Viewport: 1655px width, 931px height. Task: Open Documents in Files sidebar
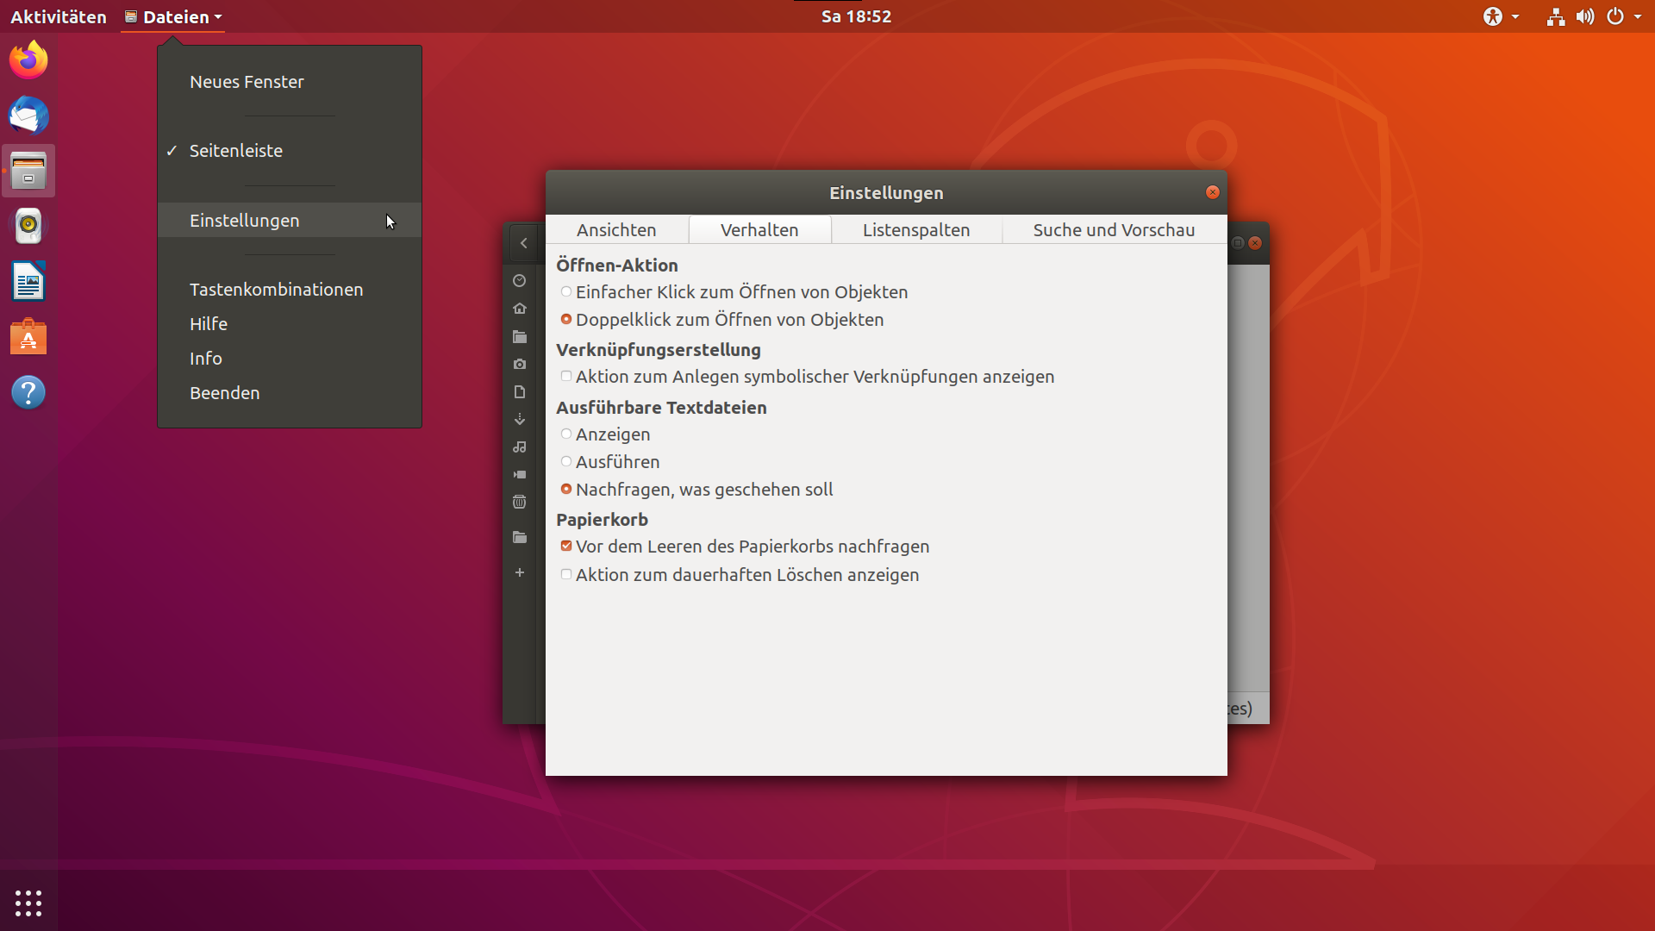coord(520,392)
